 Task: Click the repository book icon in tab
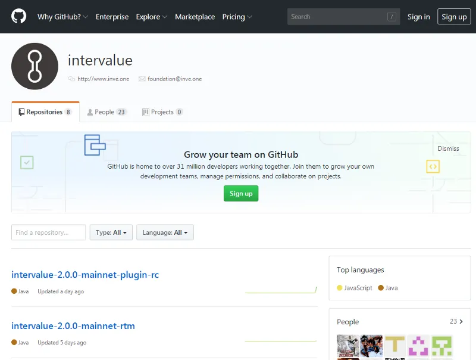point(21,112)
